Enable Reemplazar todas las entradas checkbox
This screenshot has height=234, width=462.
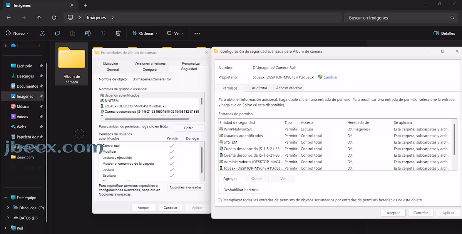click(x=220, y=200)
